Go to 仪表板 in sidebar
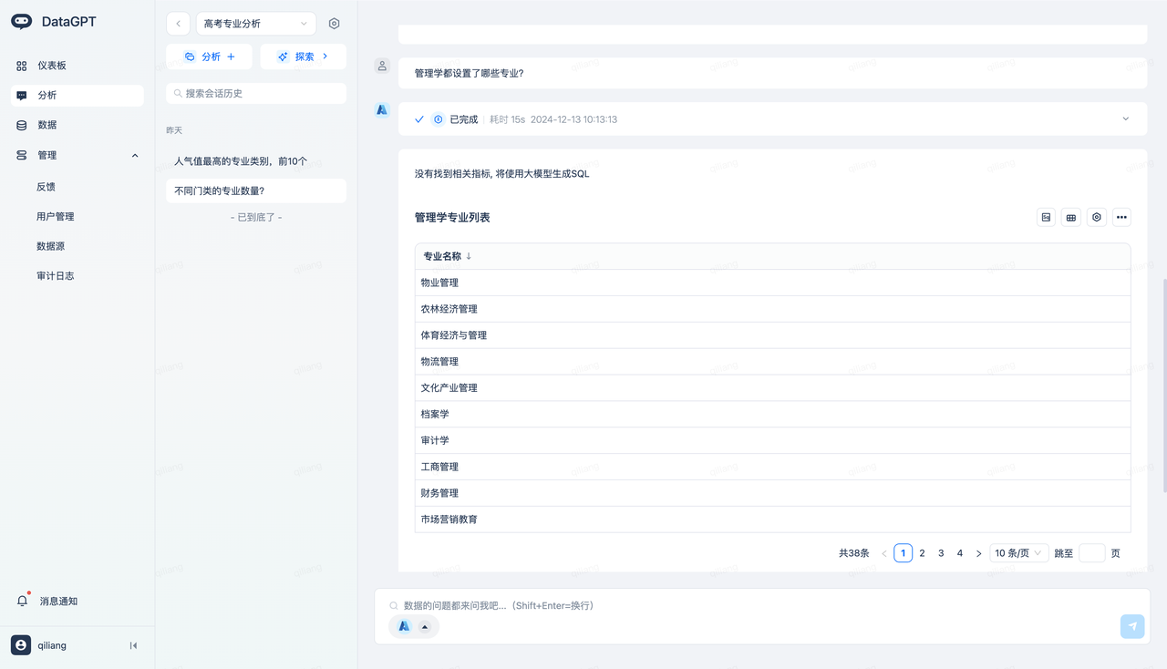The width and height of the screenshot is (1167, 669). (51, 66)
